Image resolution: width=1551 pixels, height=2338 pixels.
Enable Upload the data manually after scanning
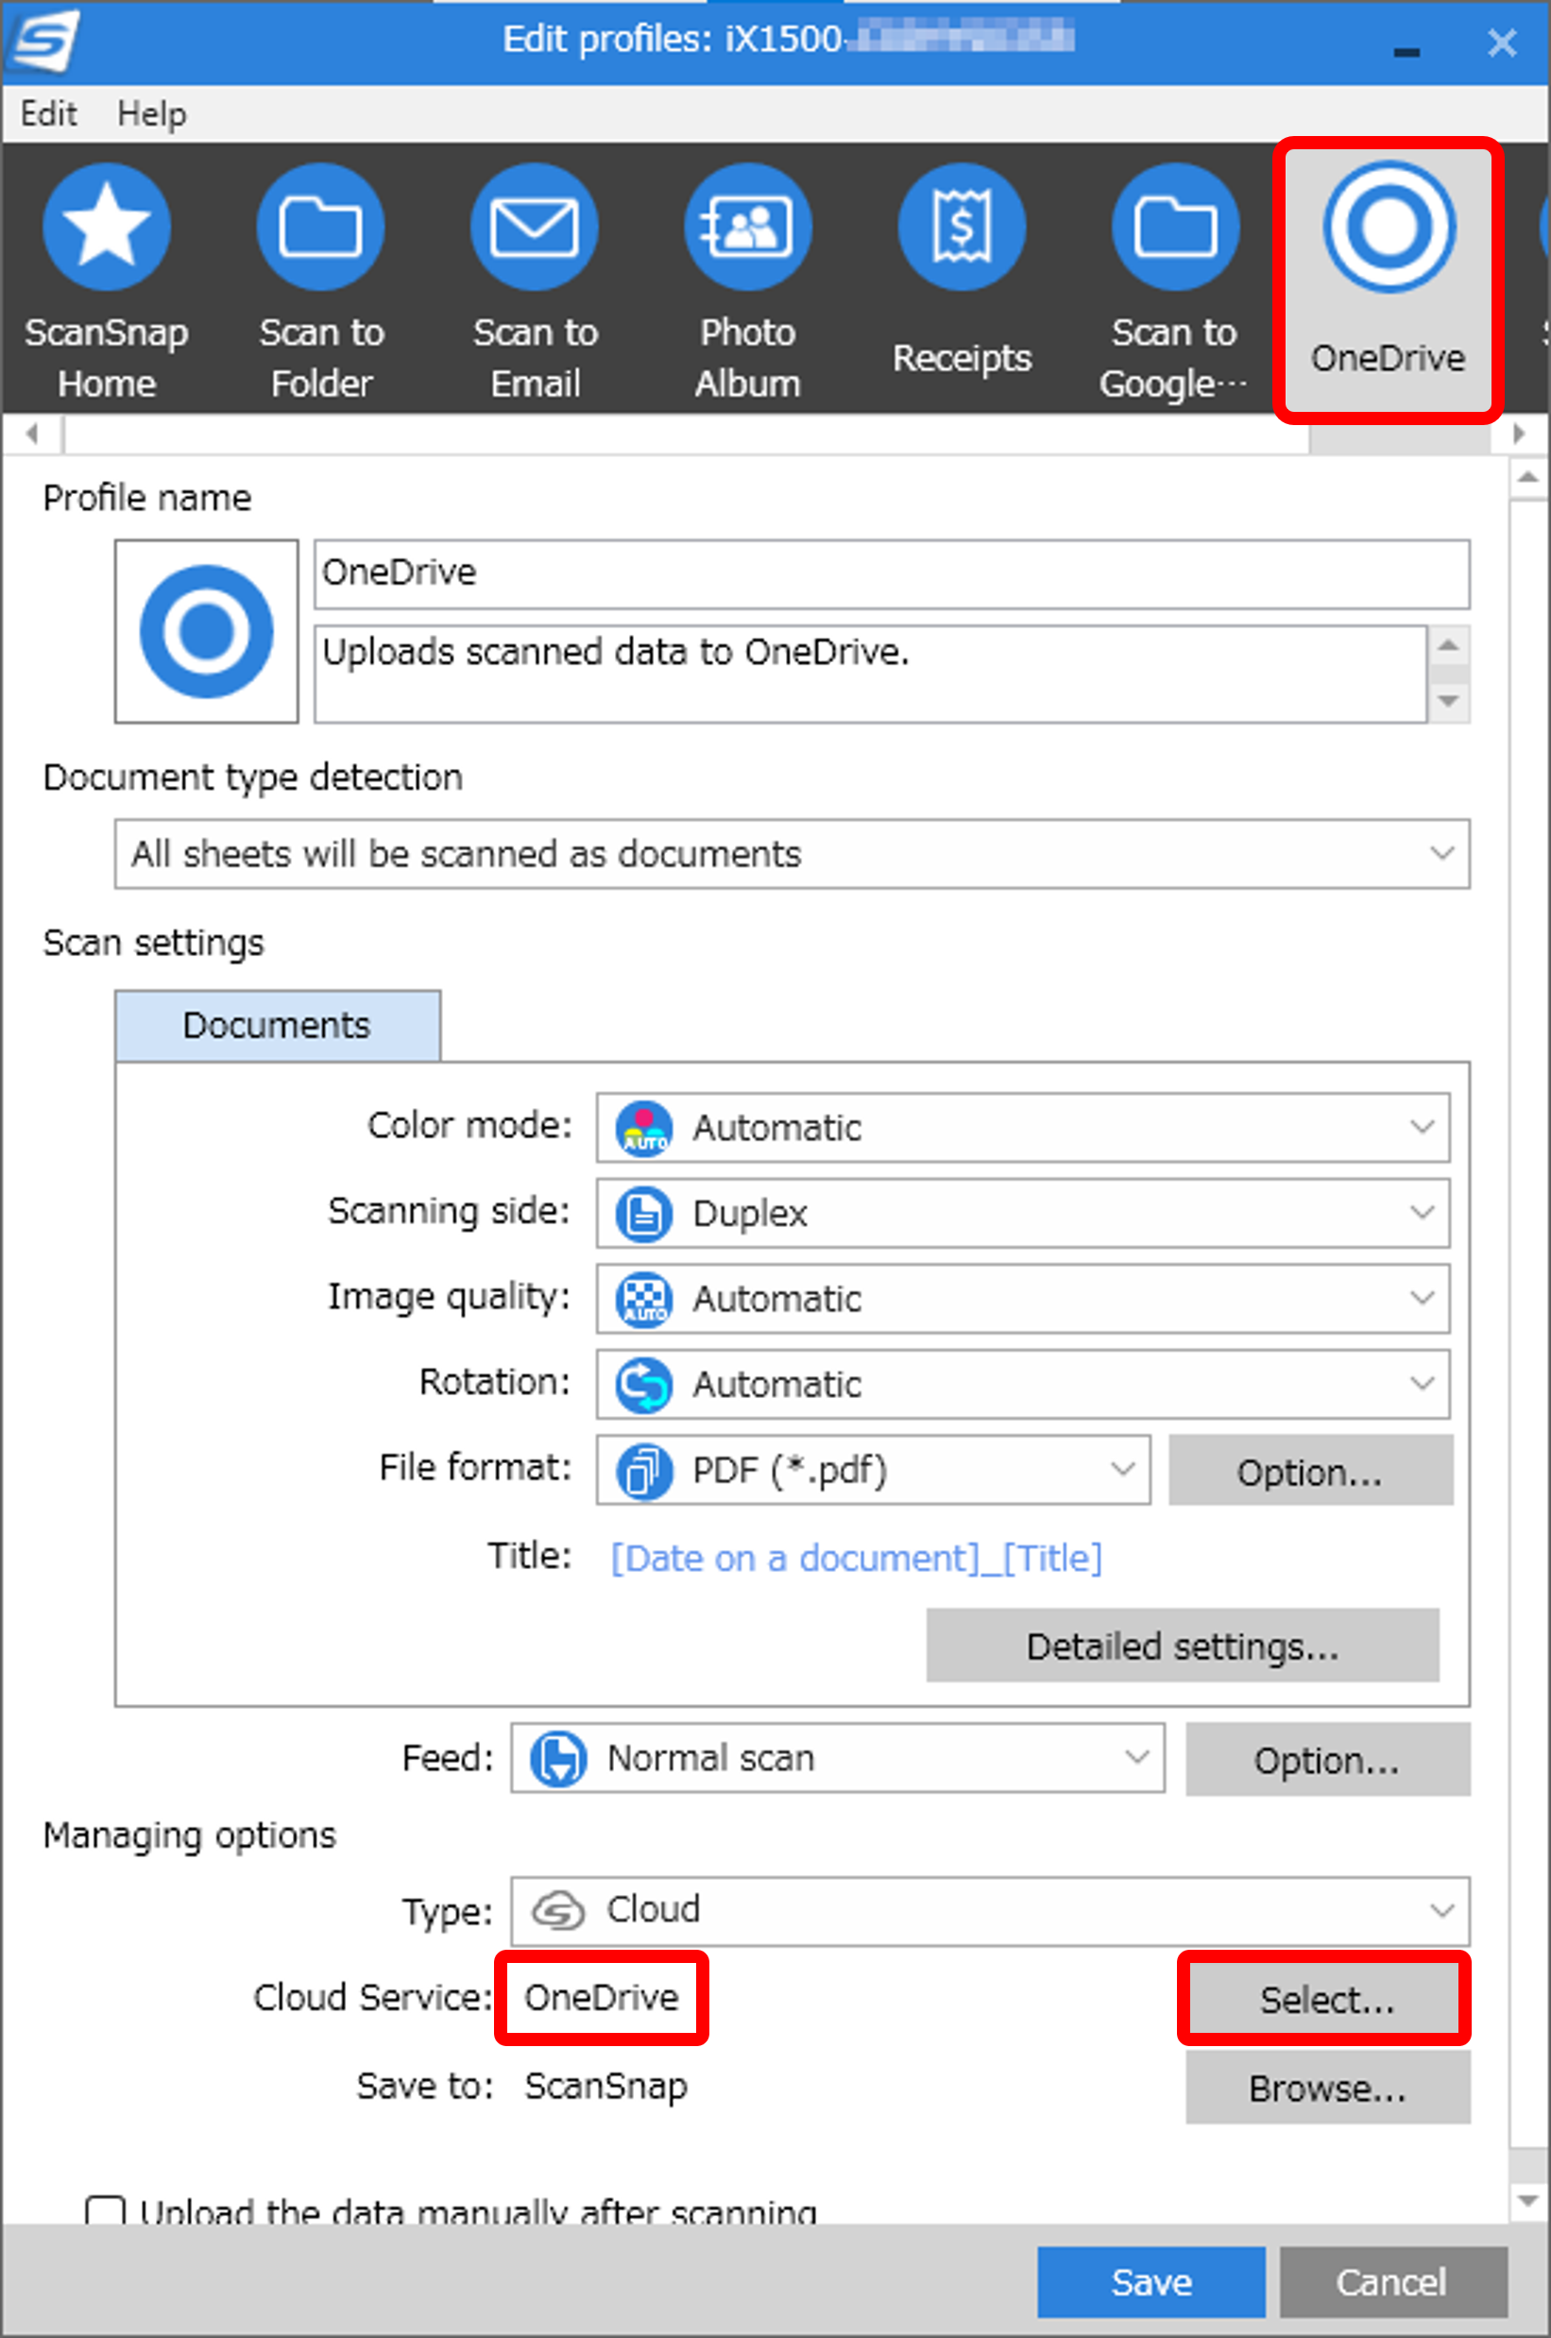pos(105,2211)
